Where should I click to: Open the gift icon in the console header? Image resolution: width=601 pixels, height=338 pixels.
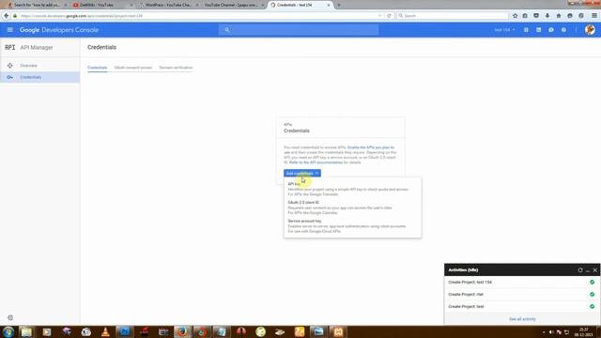pos(526,30)
